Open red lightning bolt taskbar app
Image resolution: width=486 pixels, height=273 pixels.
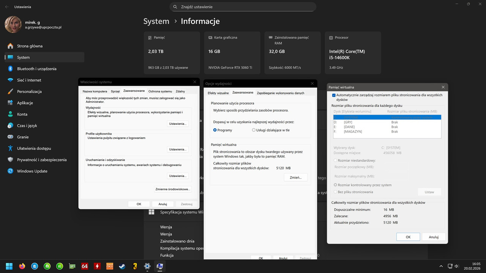(97, 266)
